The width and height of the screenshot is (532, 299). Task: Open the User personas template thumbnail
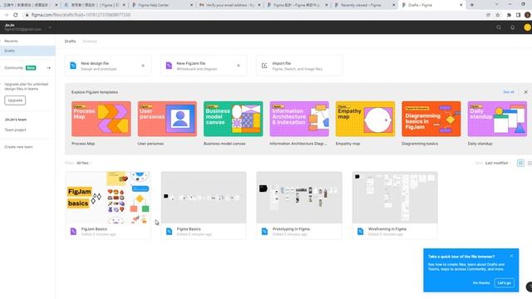pyautogui.click(x=167, y=119)
